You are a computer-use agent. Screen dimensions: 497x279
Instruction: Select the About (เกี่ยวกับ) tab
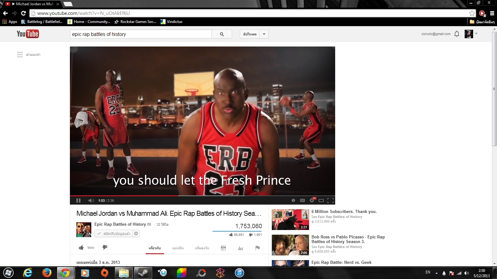[x=155, y=248]
